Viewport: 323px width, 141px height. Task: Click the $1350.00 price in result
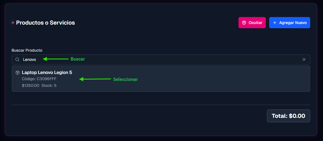[x=30, y=85]
